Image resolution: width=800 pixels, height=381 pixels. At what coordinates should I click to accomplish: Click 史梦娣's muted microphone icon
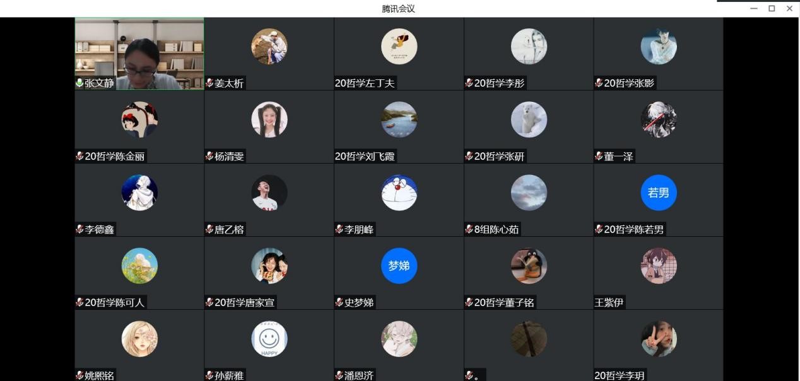(x=339, y=302)
